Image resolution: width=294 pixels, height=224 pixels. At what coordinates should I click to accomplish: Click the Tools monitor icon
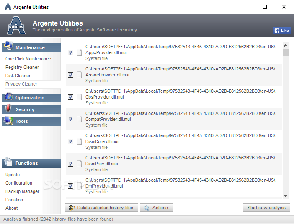click(8, 120)
